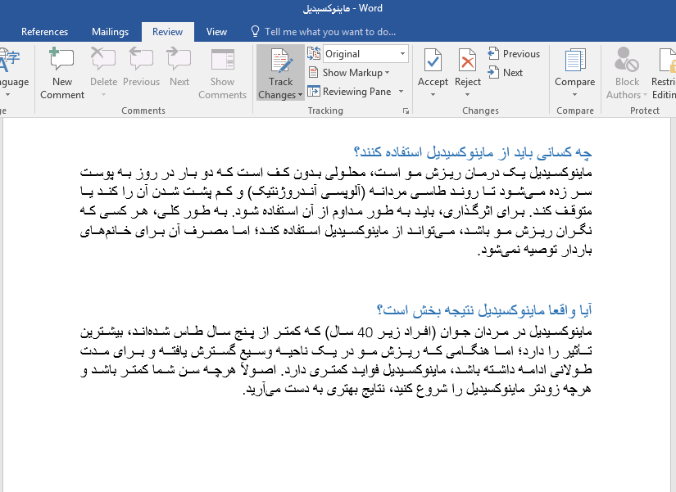Open the Display for Review 'Original' combo box

(365, 54)
